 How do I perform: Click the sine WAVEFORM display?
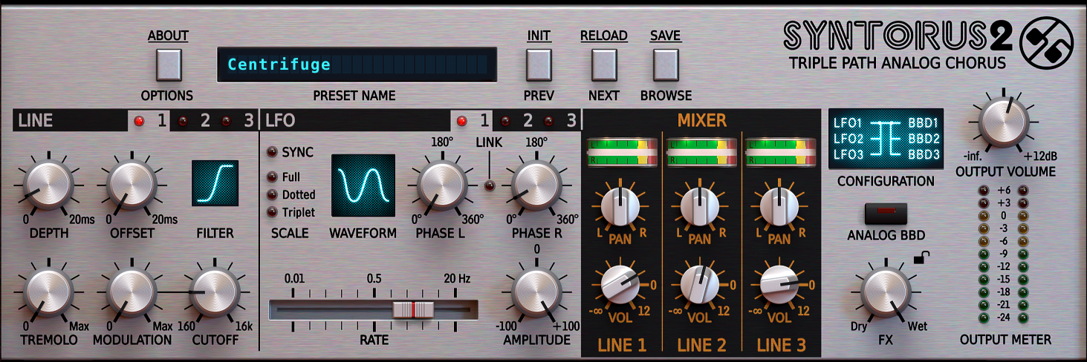tap(363, 185)
